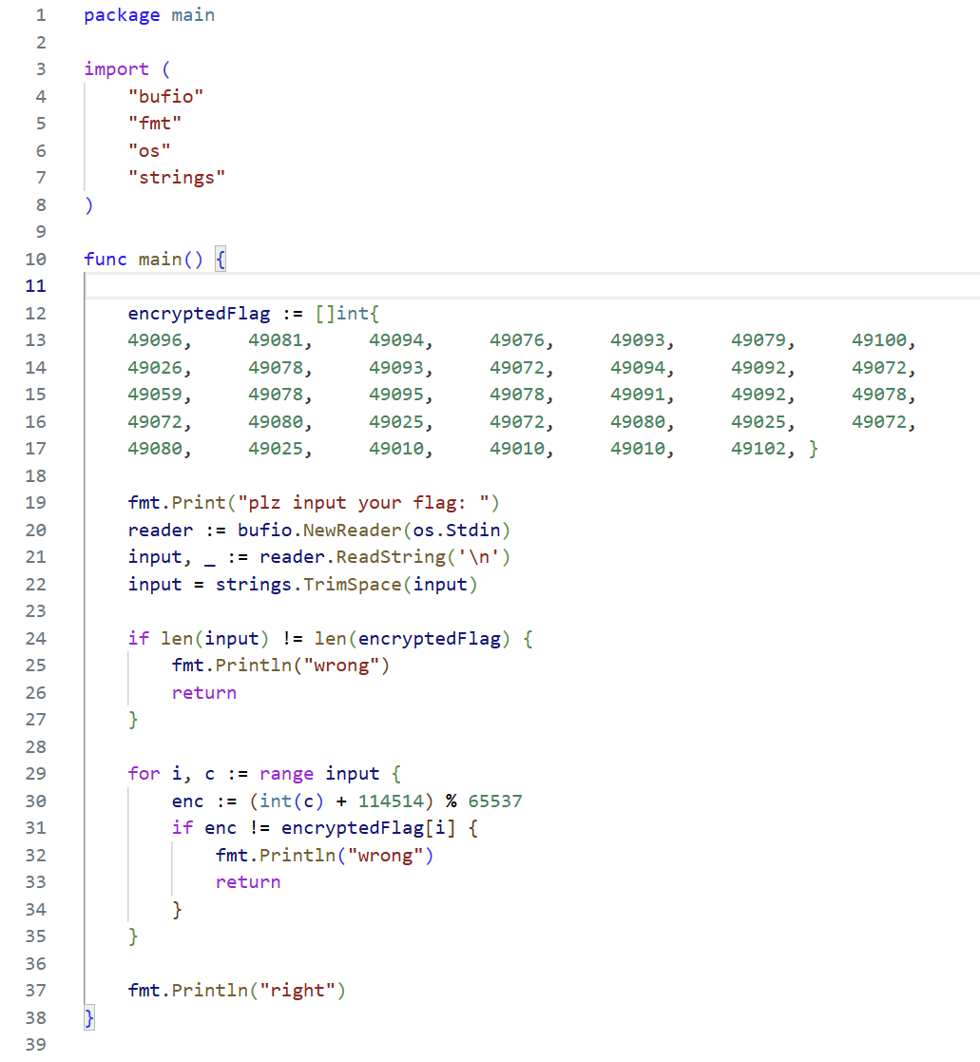Select the "os" import string on line 6
Viewport: 980px width, 1062px height.
click(x=149, y=150)
